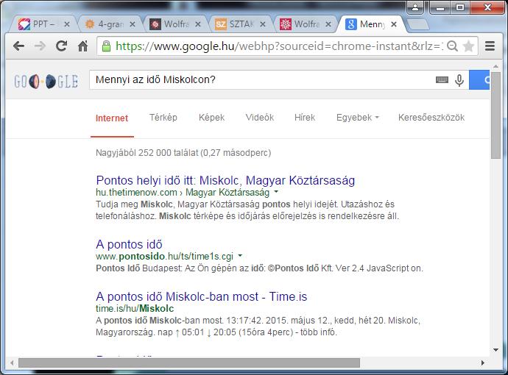Open A pontos idő Miskolc-ban most - Time.is

click(x=202, y=296)
